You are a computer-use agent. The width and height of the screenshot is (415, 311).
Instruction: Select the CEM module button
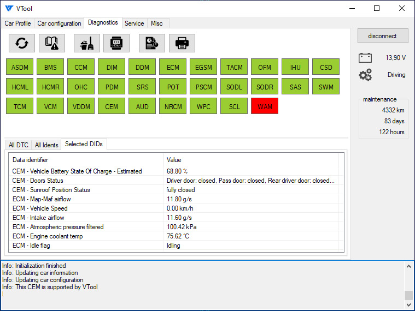(112, 106)
